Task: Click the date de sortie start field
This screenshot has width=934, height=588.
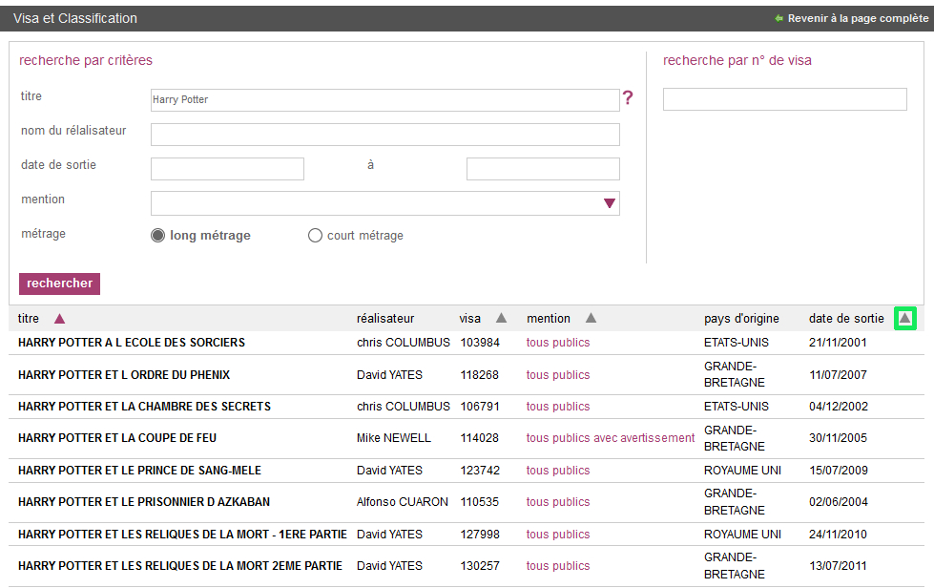Action: coord(227,169)
